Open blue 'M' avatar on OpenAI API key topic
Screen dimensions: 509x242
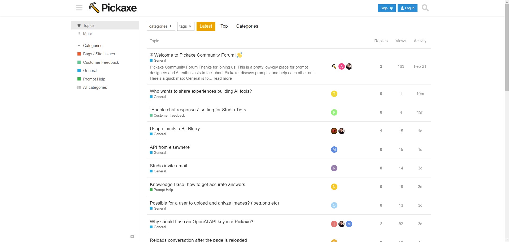point(349,224)
